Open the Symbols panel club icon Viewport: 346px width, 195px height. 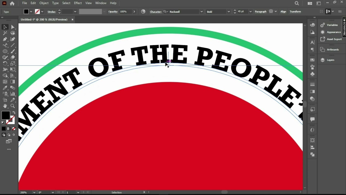click(312, 74)
